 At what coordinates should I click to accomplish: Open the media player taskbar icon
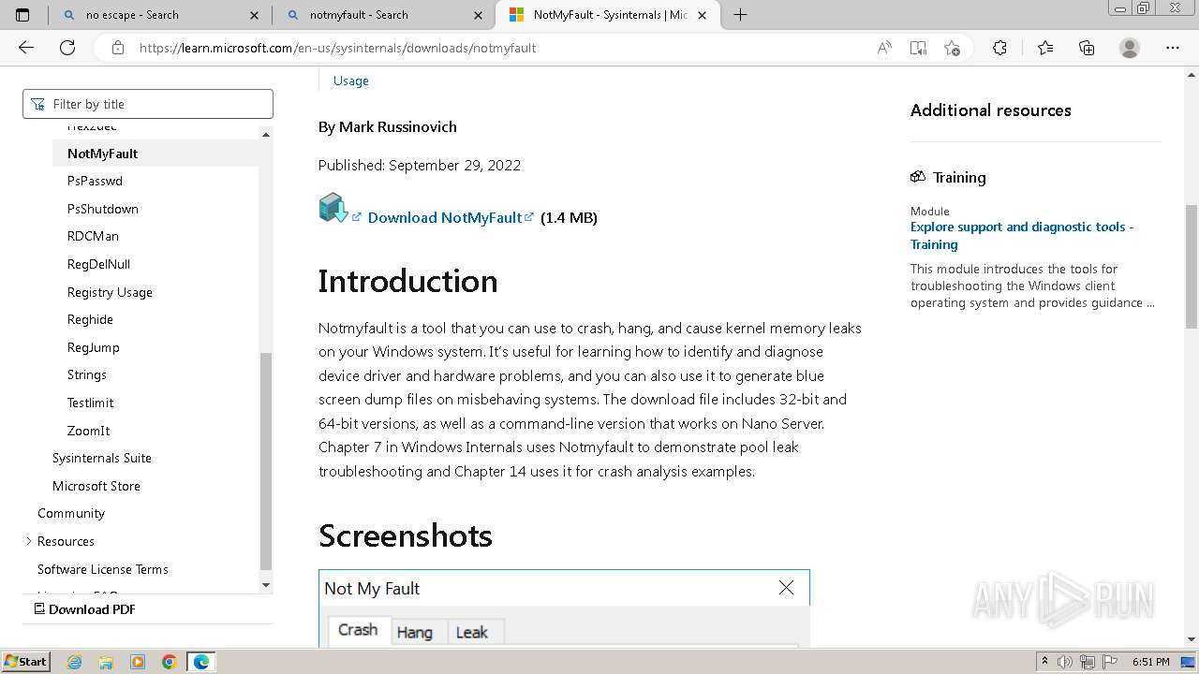click(x=138, y=662)
